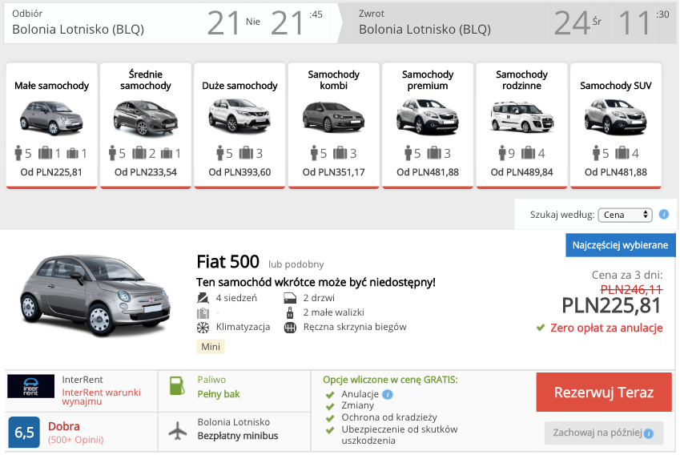Click the Rezerwuj Teraz button
Viewport: 680px width, 455px height.
(604, 392)
